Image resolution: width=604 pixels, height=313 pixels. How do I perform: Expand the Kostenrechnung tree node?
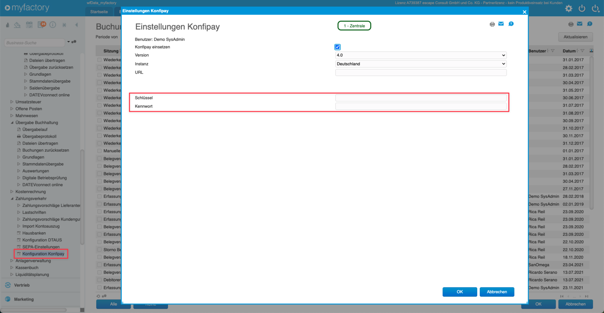(12, 192)
